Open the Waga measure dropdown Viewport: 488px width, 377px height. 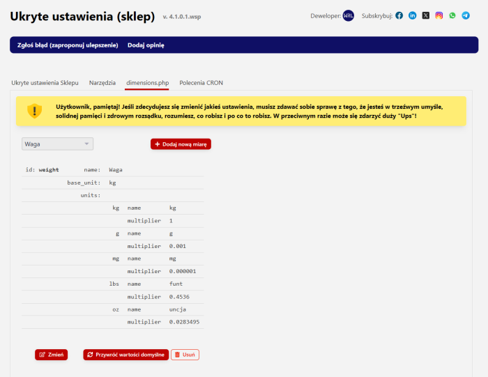(57, 144)
